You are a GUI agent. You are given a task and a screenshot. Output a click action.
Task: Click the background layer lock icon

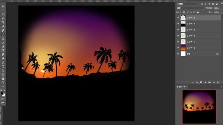tap(217, 54)
